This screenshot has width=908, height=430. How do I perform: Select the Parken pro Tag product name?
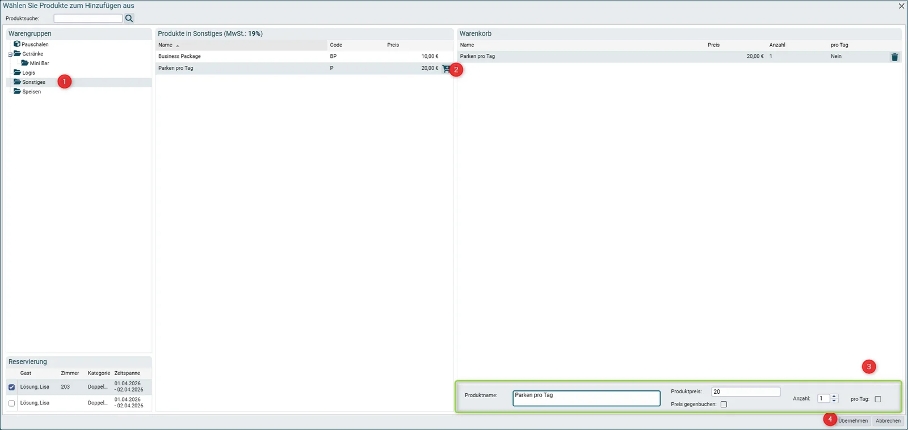click(176, 68)
